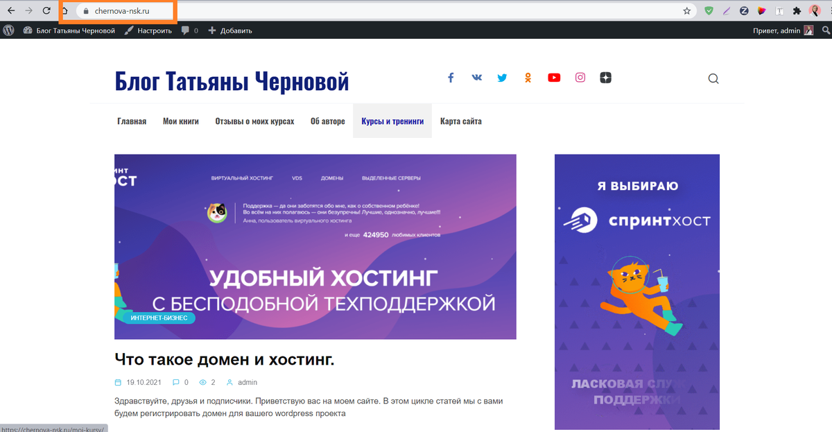Click the Спринтхост sidebar ad banner
Screen dimensions: 832x432
click(637, 292)
